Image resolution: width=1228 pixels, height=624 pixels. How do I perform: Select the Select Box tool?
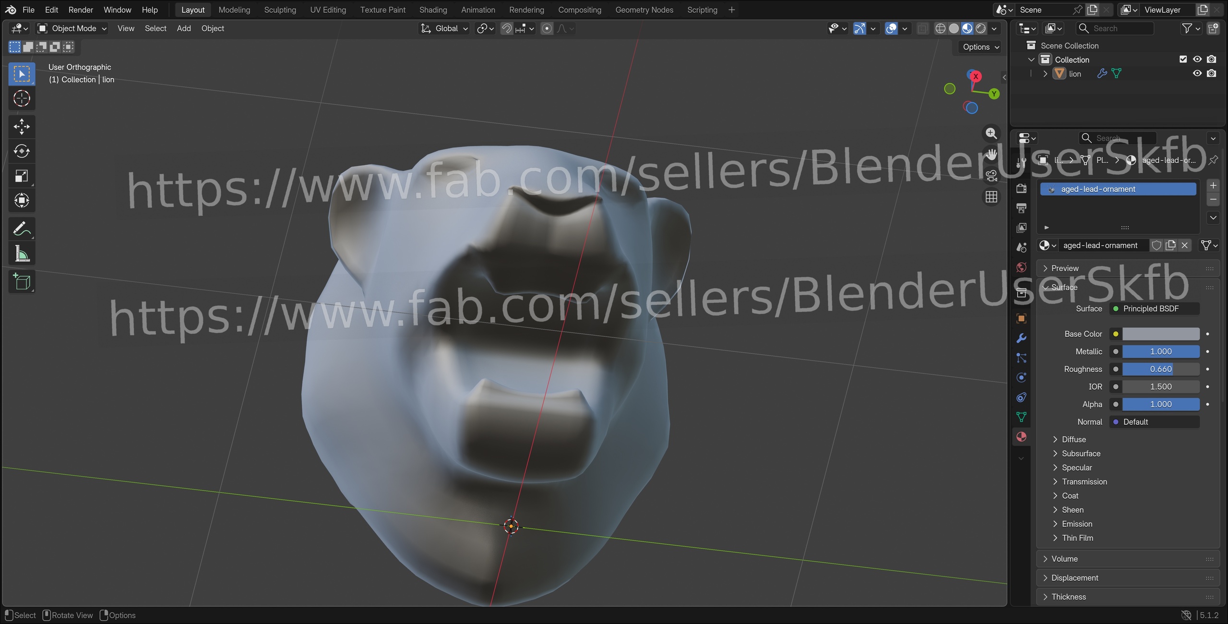(22, 74)
